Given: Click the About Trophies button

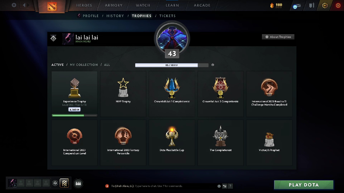Looking at the screenshot, I should (278, 37).
